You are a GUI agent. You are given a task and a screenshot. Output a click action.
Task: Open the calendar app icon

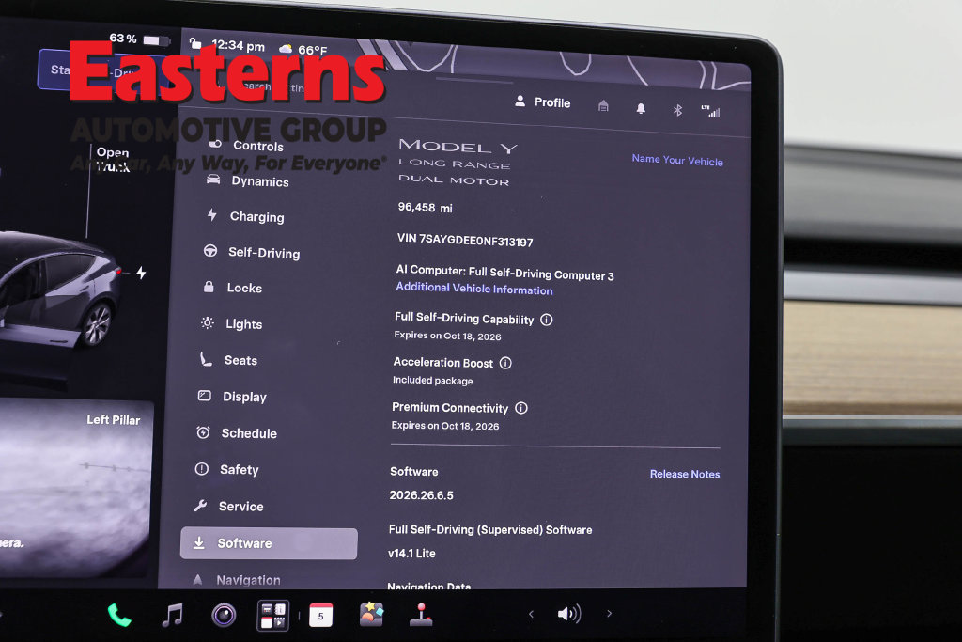pos(321,616)
